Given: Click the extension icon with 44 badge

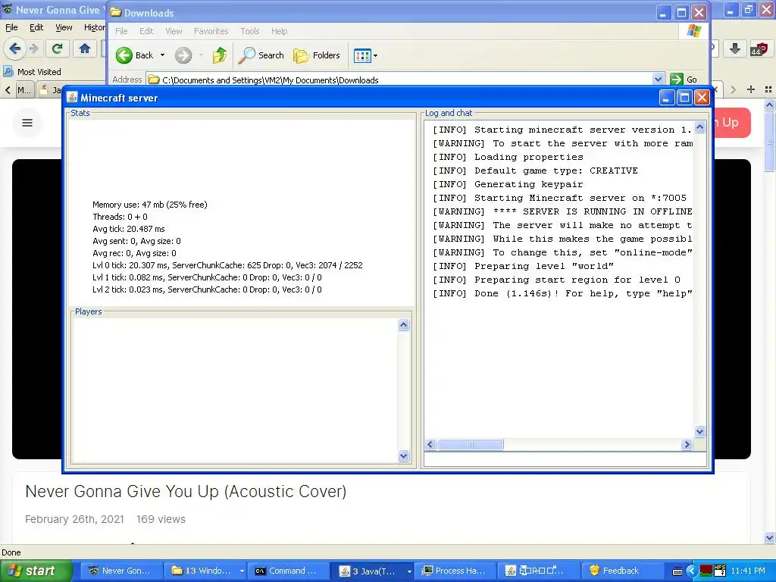Looking at the screenshot, I should (x=758, y=48).
